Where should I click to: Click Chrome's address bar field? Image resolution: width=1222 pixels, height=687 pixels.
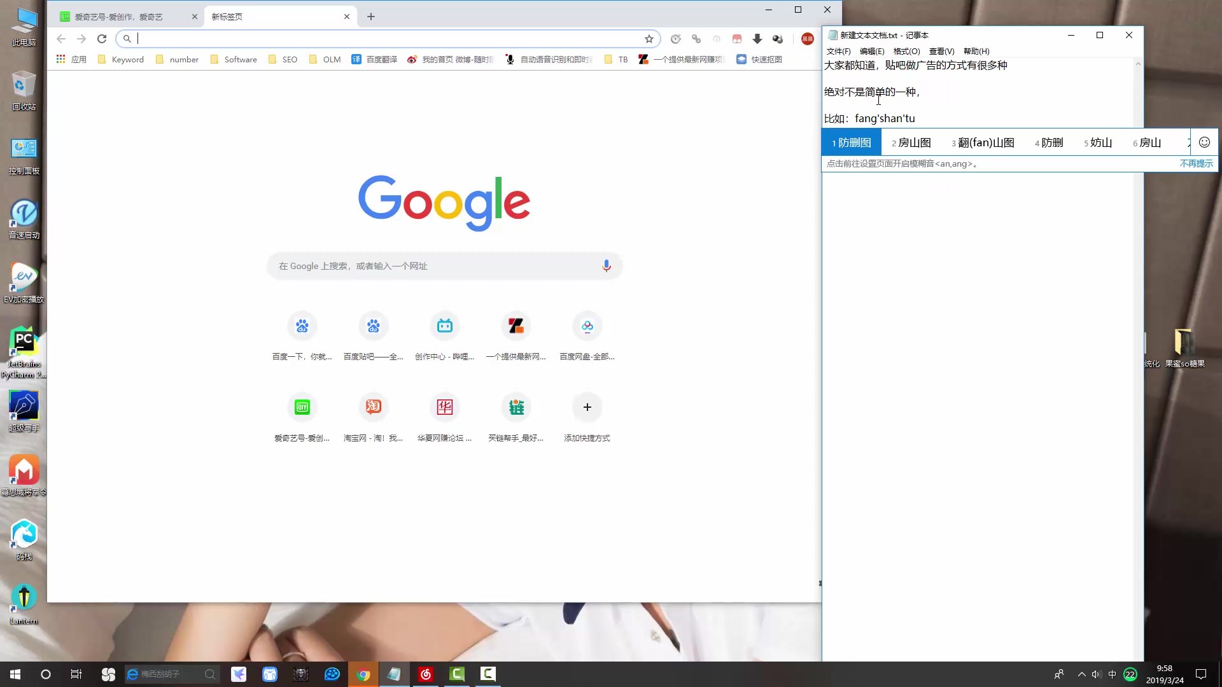pos(388,39)
